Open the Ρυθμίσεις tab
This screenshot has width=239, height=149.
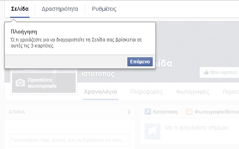104,9
